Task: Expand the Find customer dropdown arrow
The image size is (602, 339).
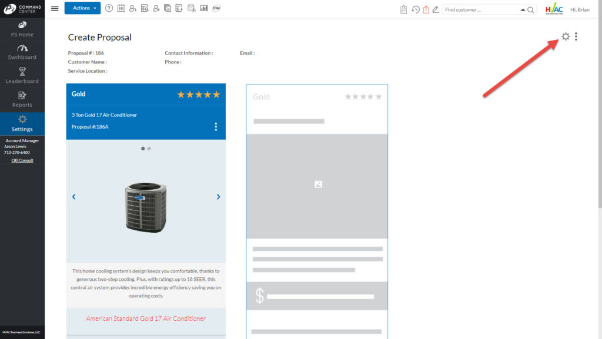Action: [x=523, y=10]
